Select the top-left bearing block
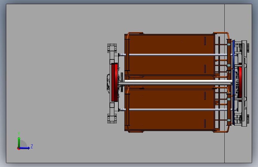 pos(112,48)
